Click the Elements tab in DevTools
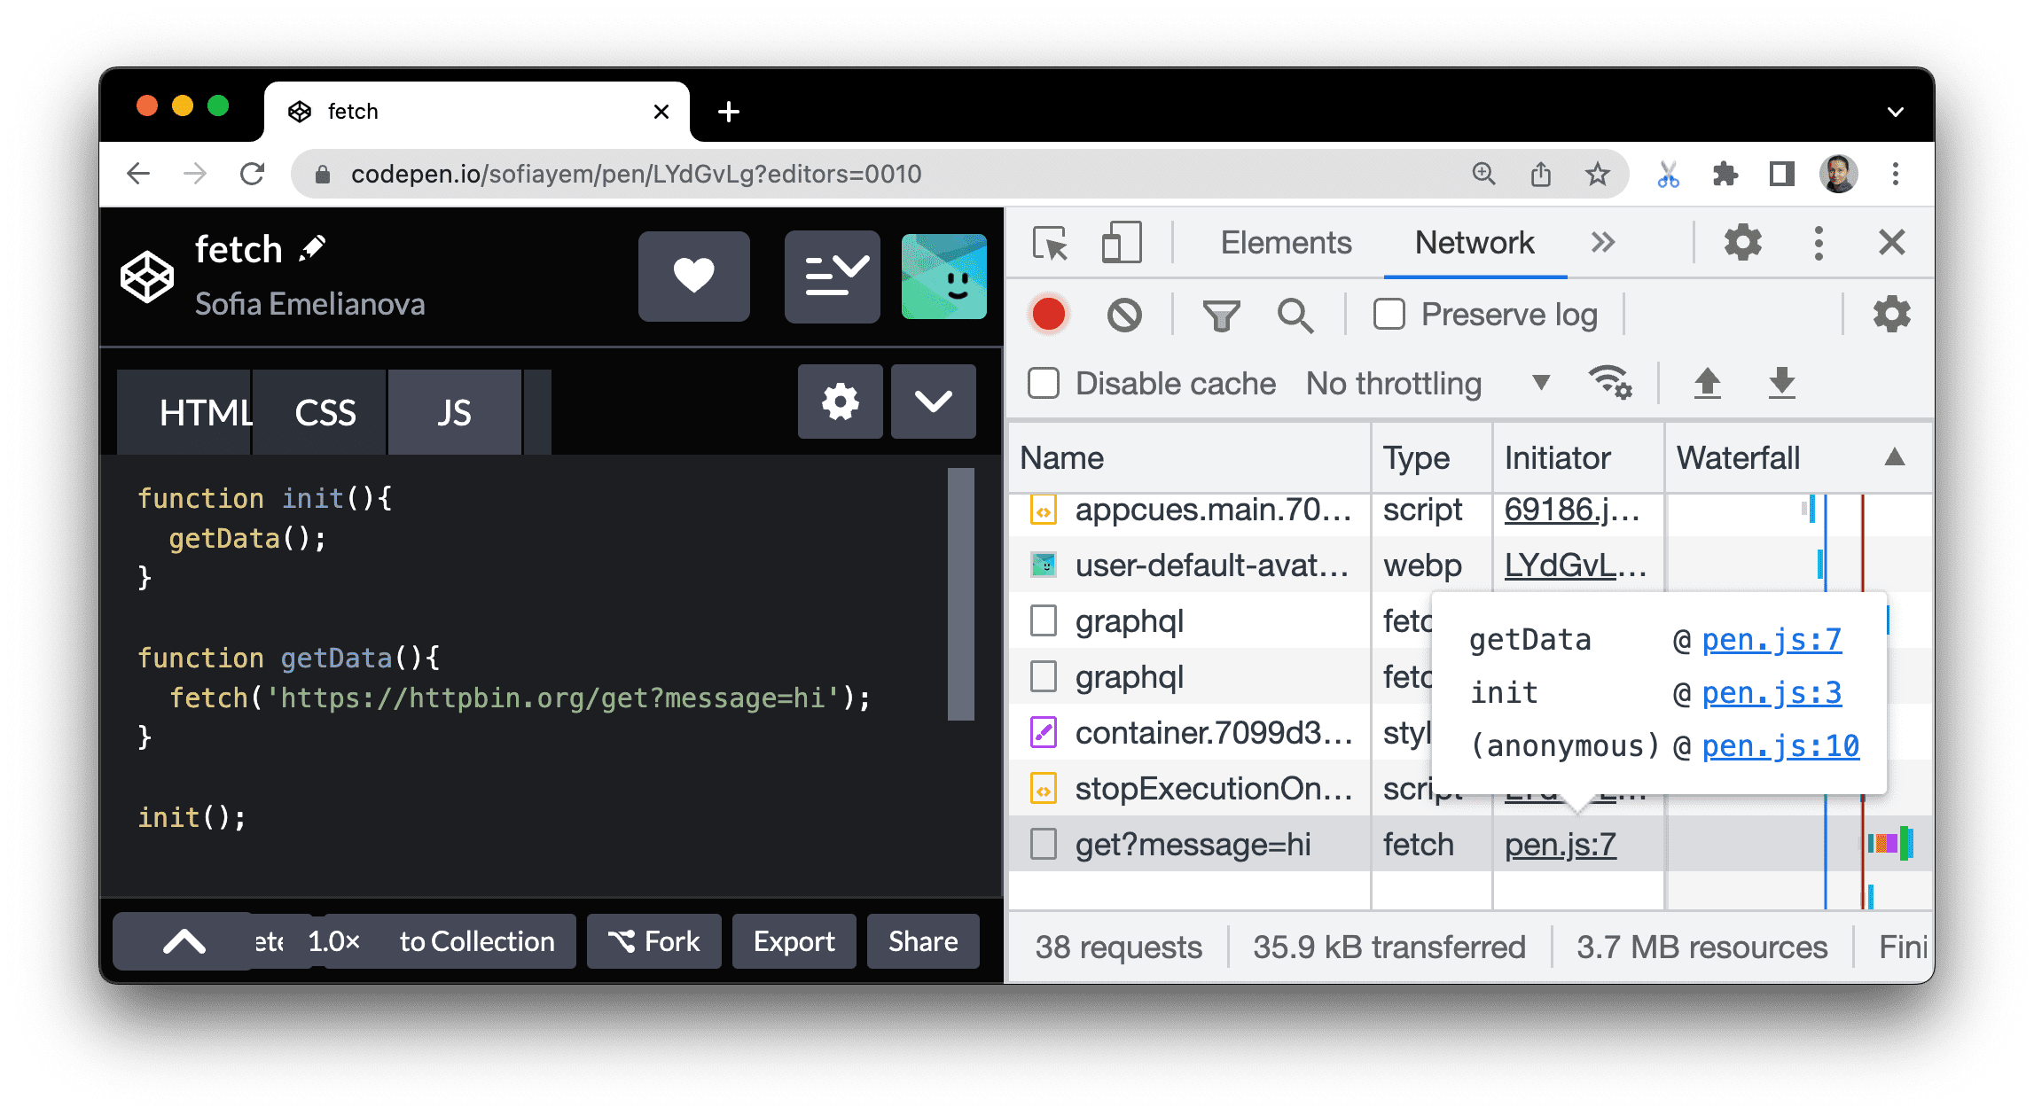Viewport: 2034px width, 1115px height. coord(1263,240)
